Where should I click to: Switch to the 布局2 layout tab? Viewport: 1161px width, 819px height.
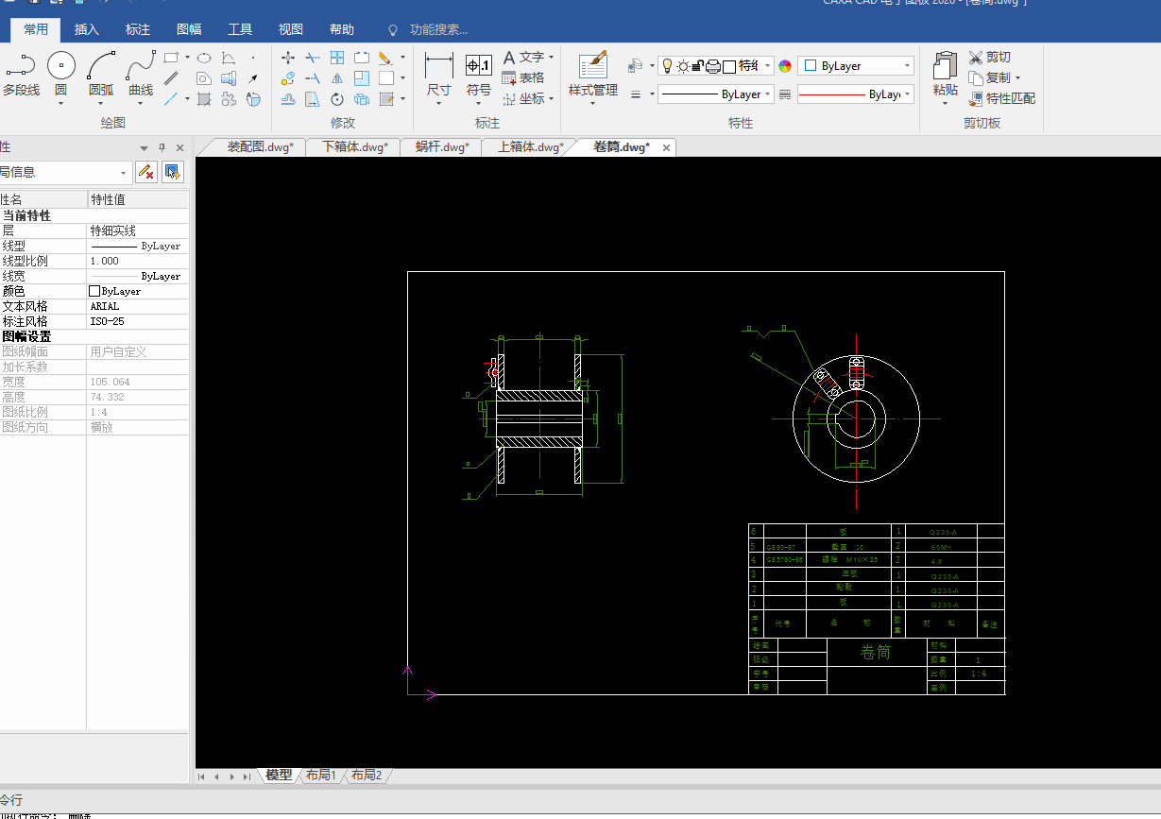[x=367, y=776]
